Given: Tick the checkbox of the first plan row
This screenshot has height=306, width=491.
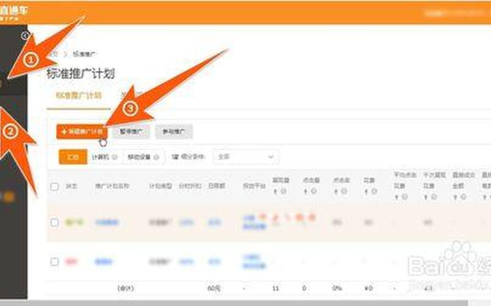Looking at the screenshot, I should coord(55,222).
